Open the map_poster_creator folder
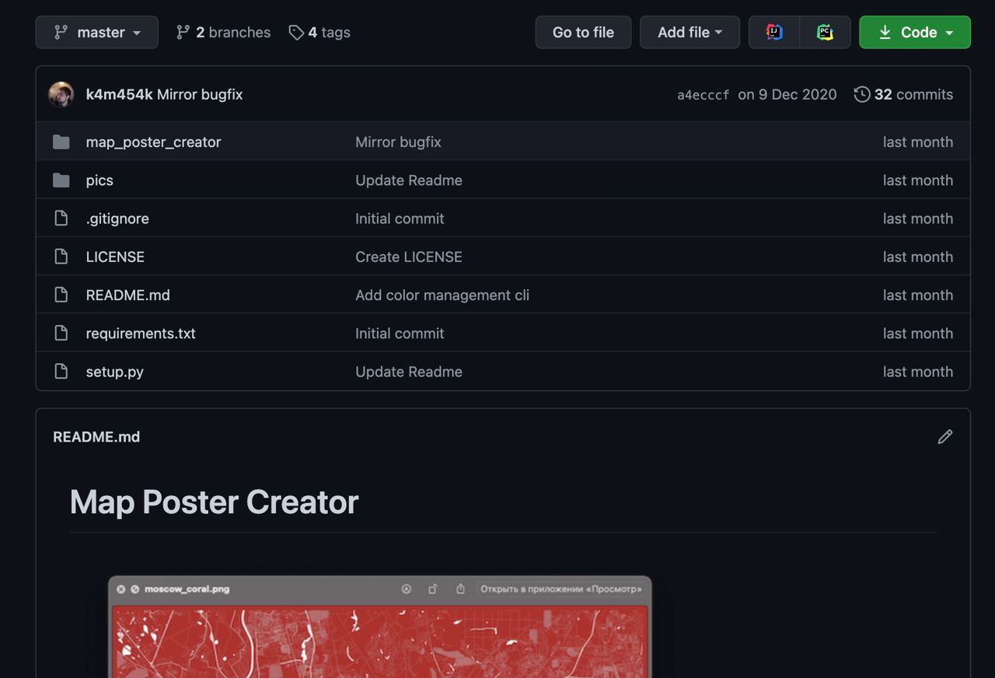Screen dimensions: 995x678 (x=153, y=142)
